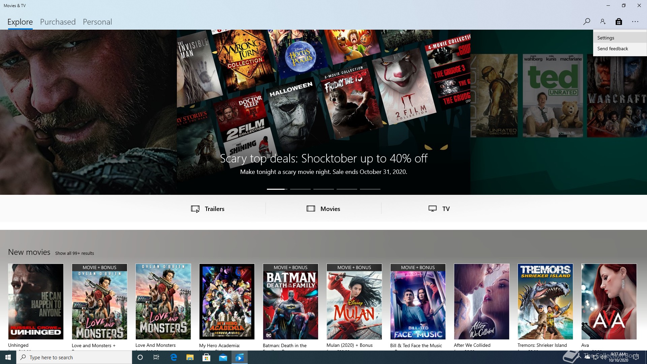Image resolution: width=647 pixels, height=364 pixels.
Task: Click the Windows search box
Action: pos(74,357)
